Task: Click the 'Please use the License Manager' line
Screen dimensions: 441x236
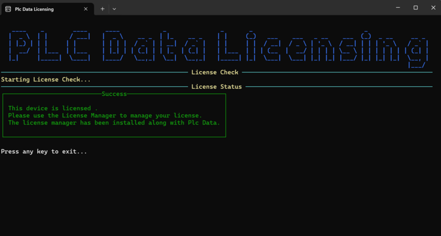Action: 105,116
